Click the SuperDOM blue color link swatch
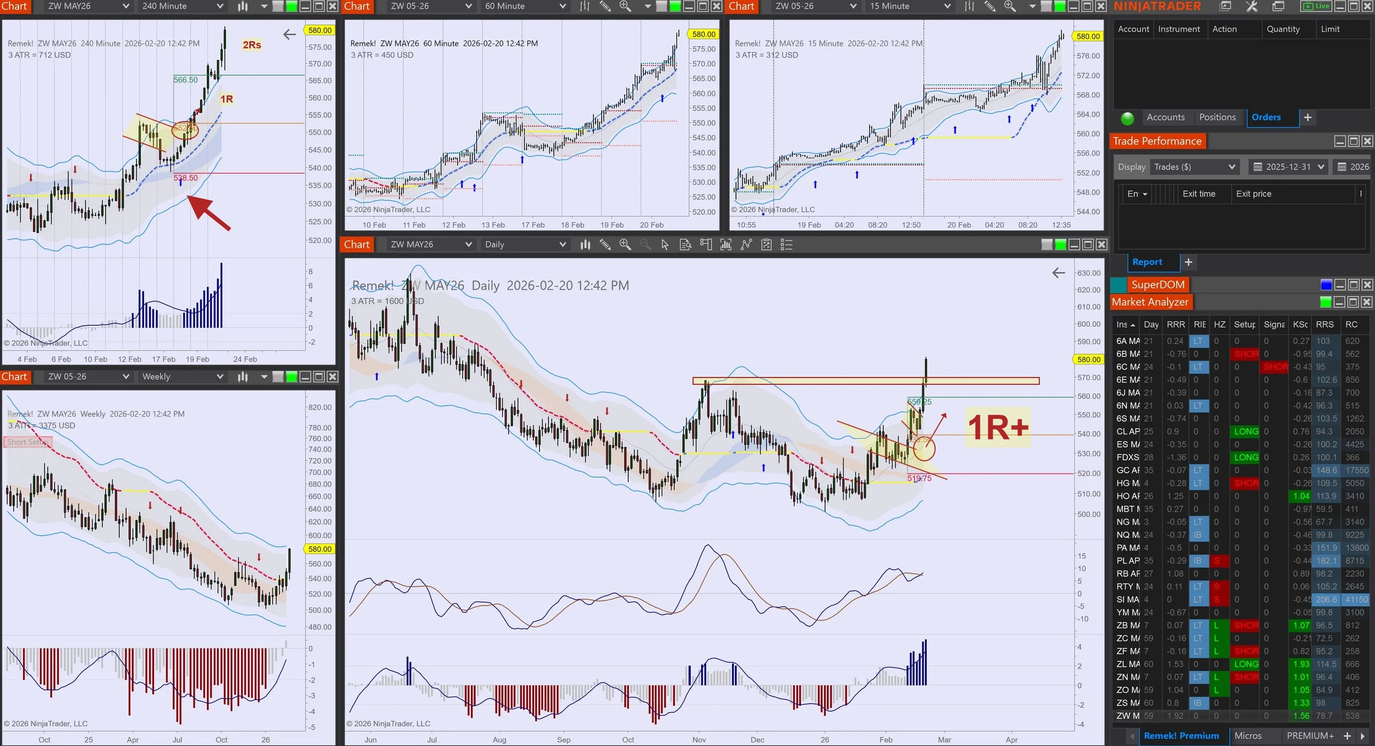 (1326, 285)
